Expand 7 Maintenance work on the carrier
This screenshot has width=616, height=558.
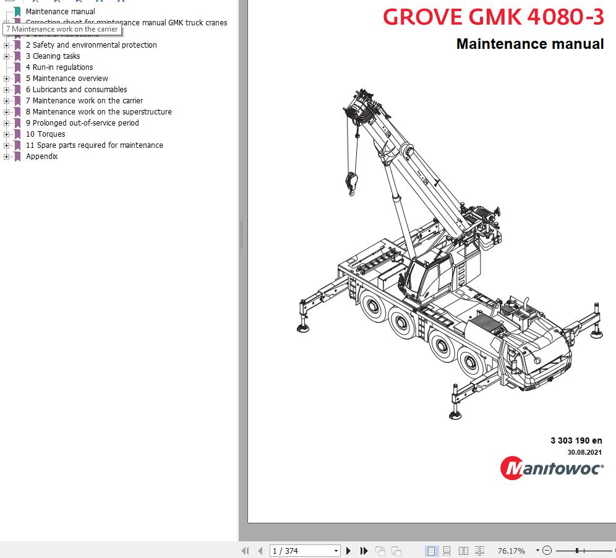click(x=6, y=101)
